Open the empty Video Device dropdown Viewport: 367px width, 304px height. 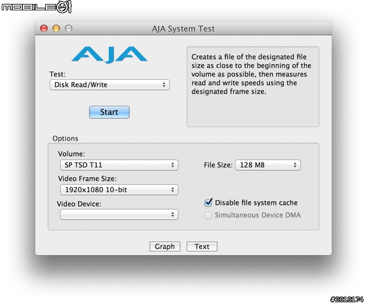[x=119, y=215]
